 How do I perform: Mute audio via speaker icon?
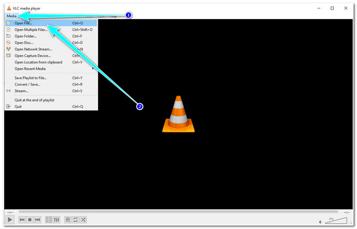[321, 222]
